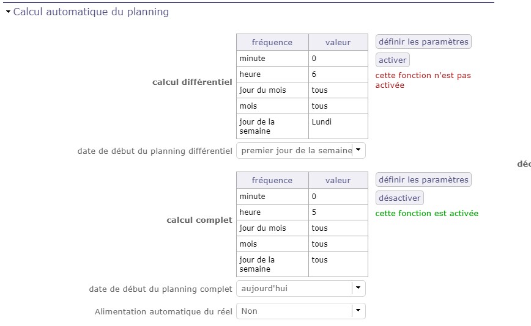531x326 pixels.
Task: Click the "fréquence" header in differential table
Action: [x=272, y=42]
